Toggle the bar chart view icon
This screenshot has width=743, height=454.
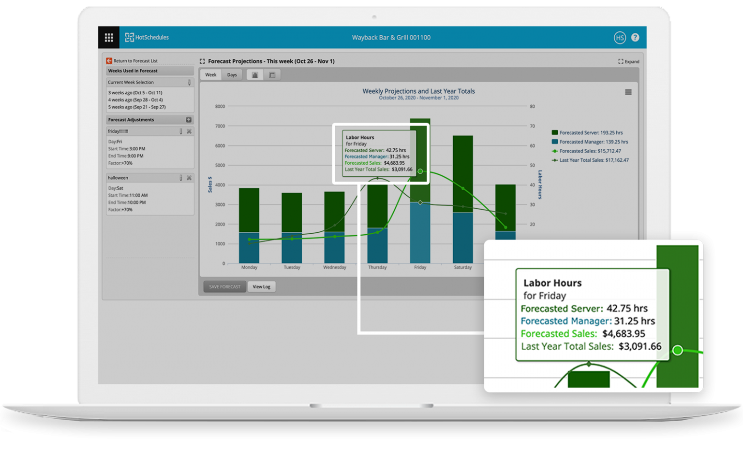point(255,74)
